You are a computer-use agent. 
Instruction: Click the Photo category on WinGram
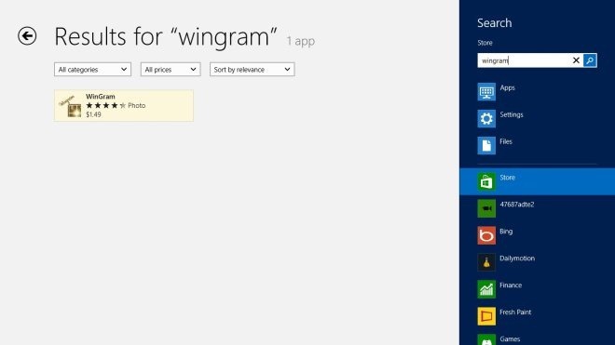click(136, 105)
